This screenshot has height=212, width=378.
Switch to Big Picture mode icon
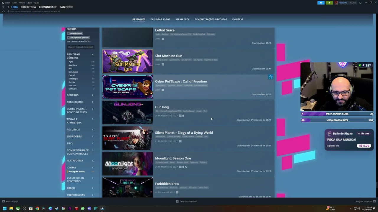click(360, 3)
